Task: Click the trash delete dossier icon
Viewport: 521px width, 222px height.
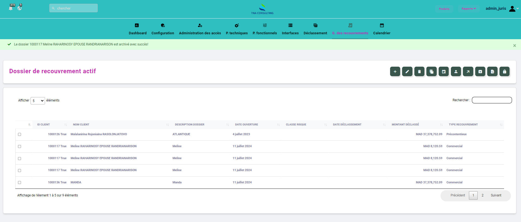Action: pyautogui.click(x=419, y=72)
